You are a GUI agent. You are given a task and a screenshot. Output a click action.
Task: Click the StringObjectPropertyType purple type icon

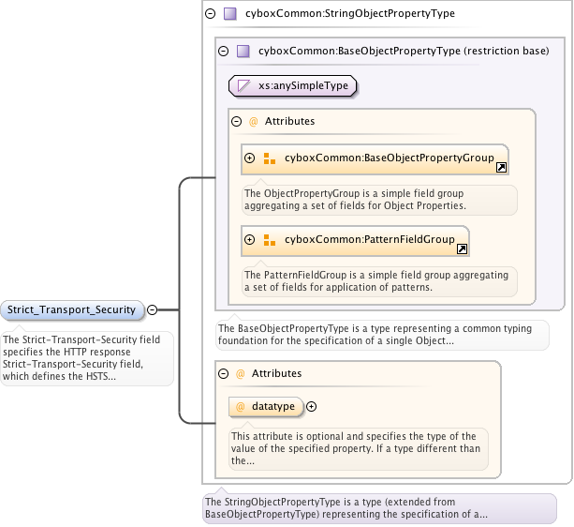pos(230,14)
